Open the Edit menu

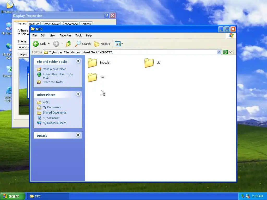[43, 35]
